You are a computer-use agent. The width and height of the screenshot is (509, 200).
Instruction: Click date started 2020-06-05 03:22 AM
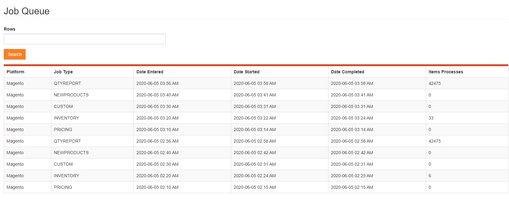[x=255, y=118]
